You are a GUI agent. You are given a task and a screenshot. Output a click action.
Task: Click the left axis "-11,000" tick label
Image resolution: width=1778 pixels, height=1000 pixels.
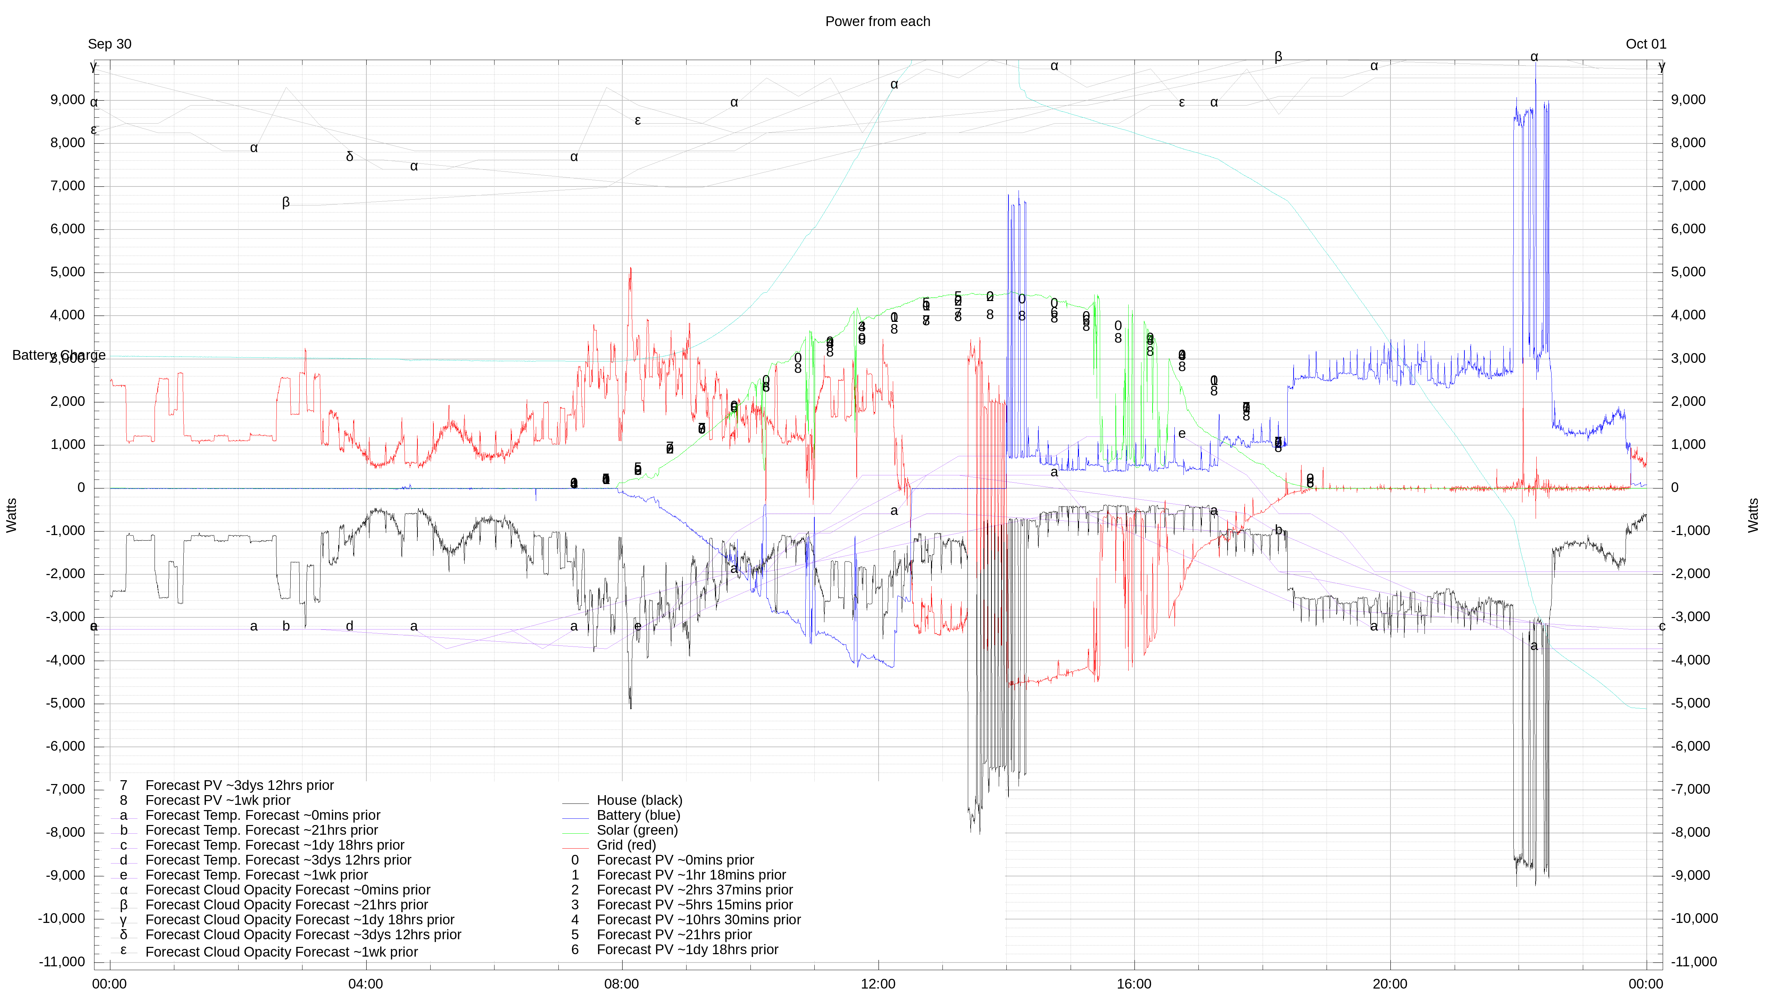click(62, 962)
